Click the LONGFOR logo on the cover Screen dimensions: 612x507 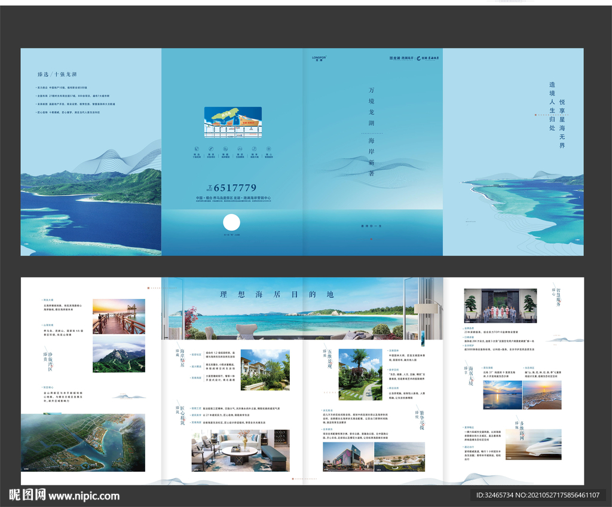319,59
